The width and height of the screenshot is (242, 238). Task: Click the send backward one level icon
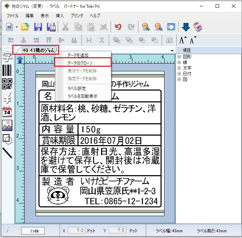pos(155,40)
